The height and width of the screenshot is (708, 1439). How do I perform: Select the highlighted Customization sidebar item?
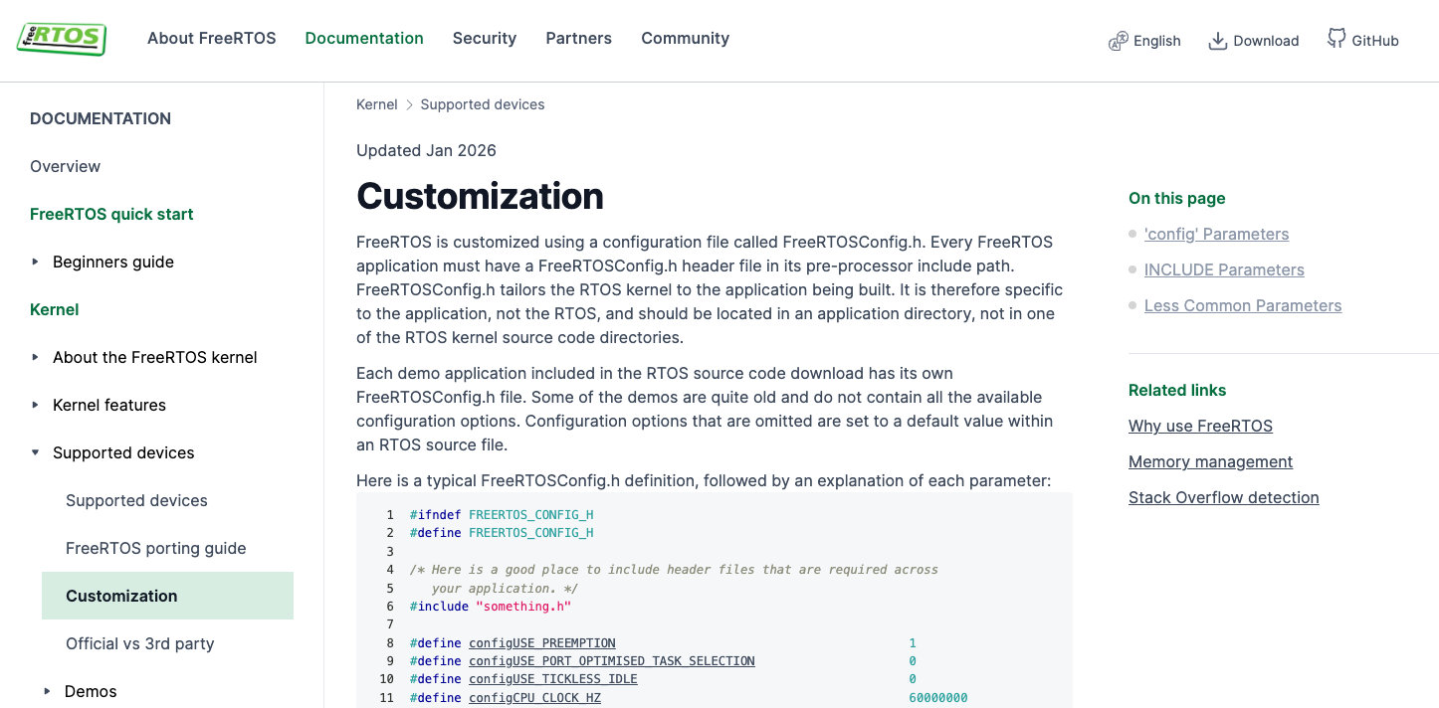click(167, 596)
